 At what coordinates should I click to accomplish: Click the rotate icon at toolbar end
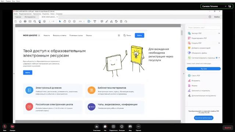tap(126, 21)
